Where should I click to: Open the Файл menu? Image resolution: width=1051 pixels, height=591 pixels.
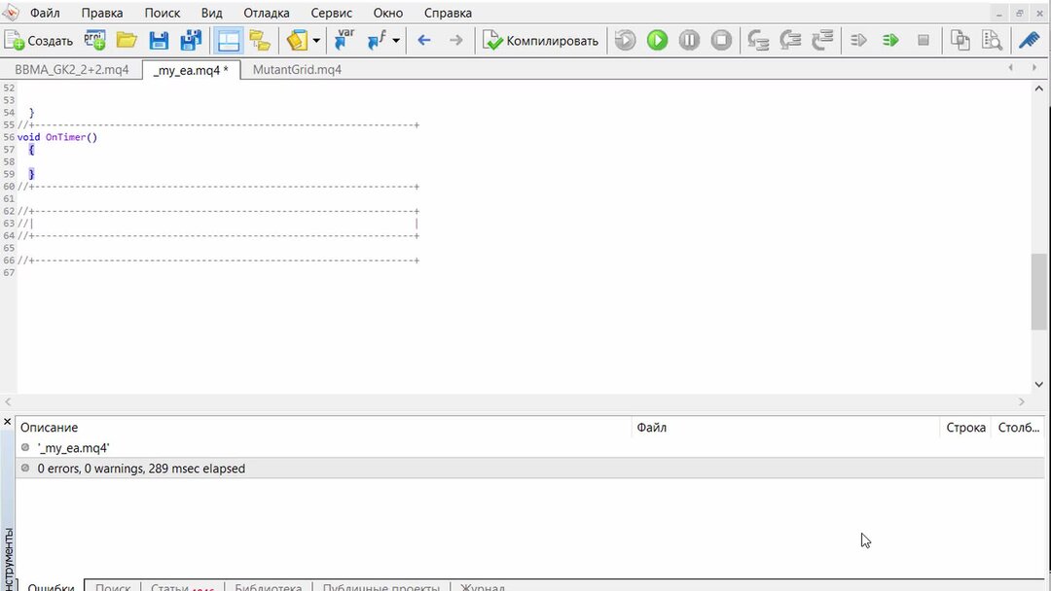coord(45,13)
